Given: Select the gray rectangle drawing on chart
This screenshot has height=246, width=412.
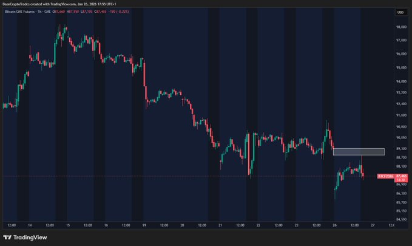Looking at the screenshot, I should click(x=359, y=152).
